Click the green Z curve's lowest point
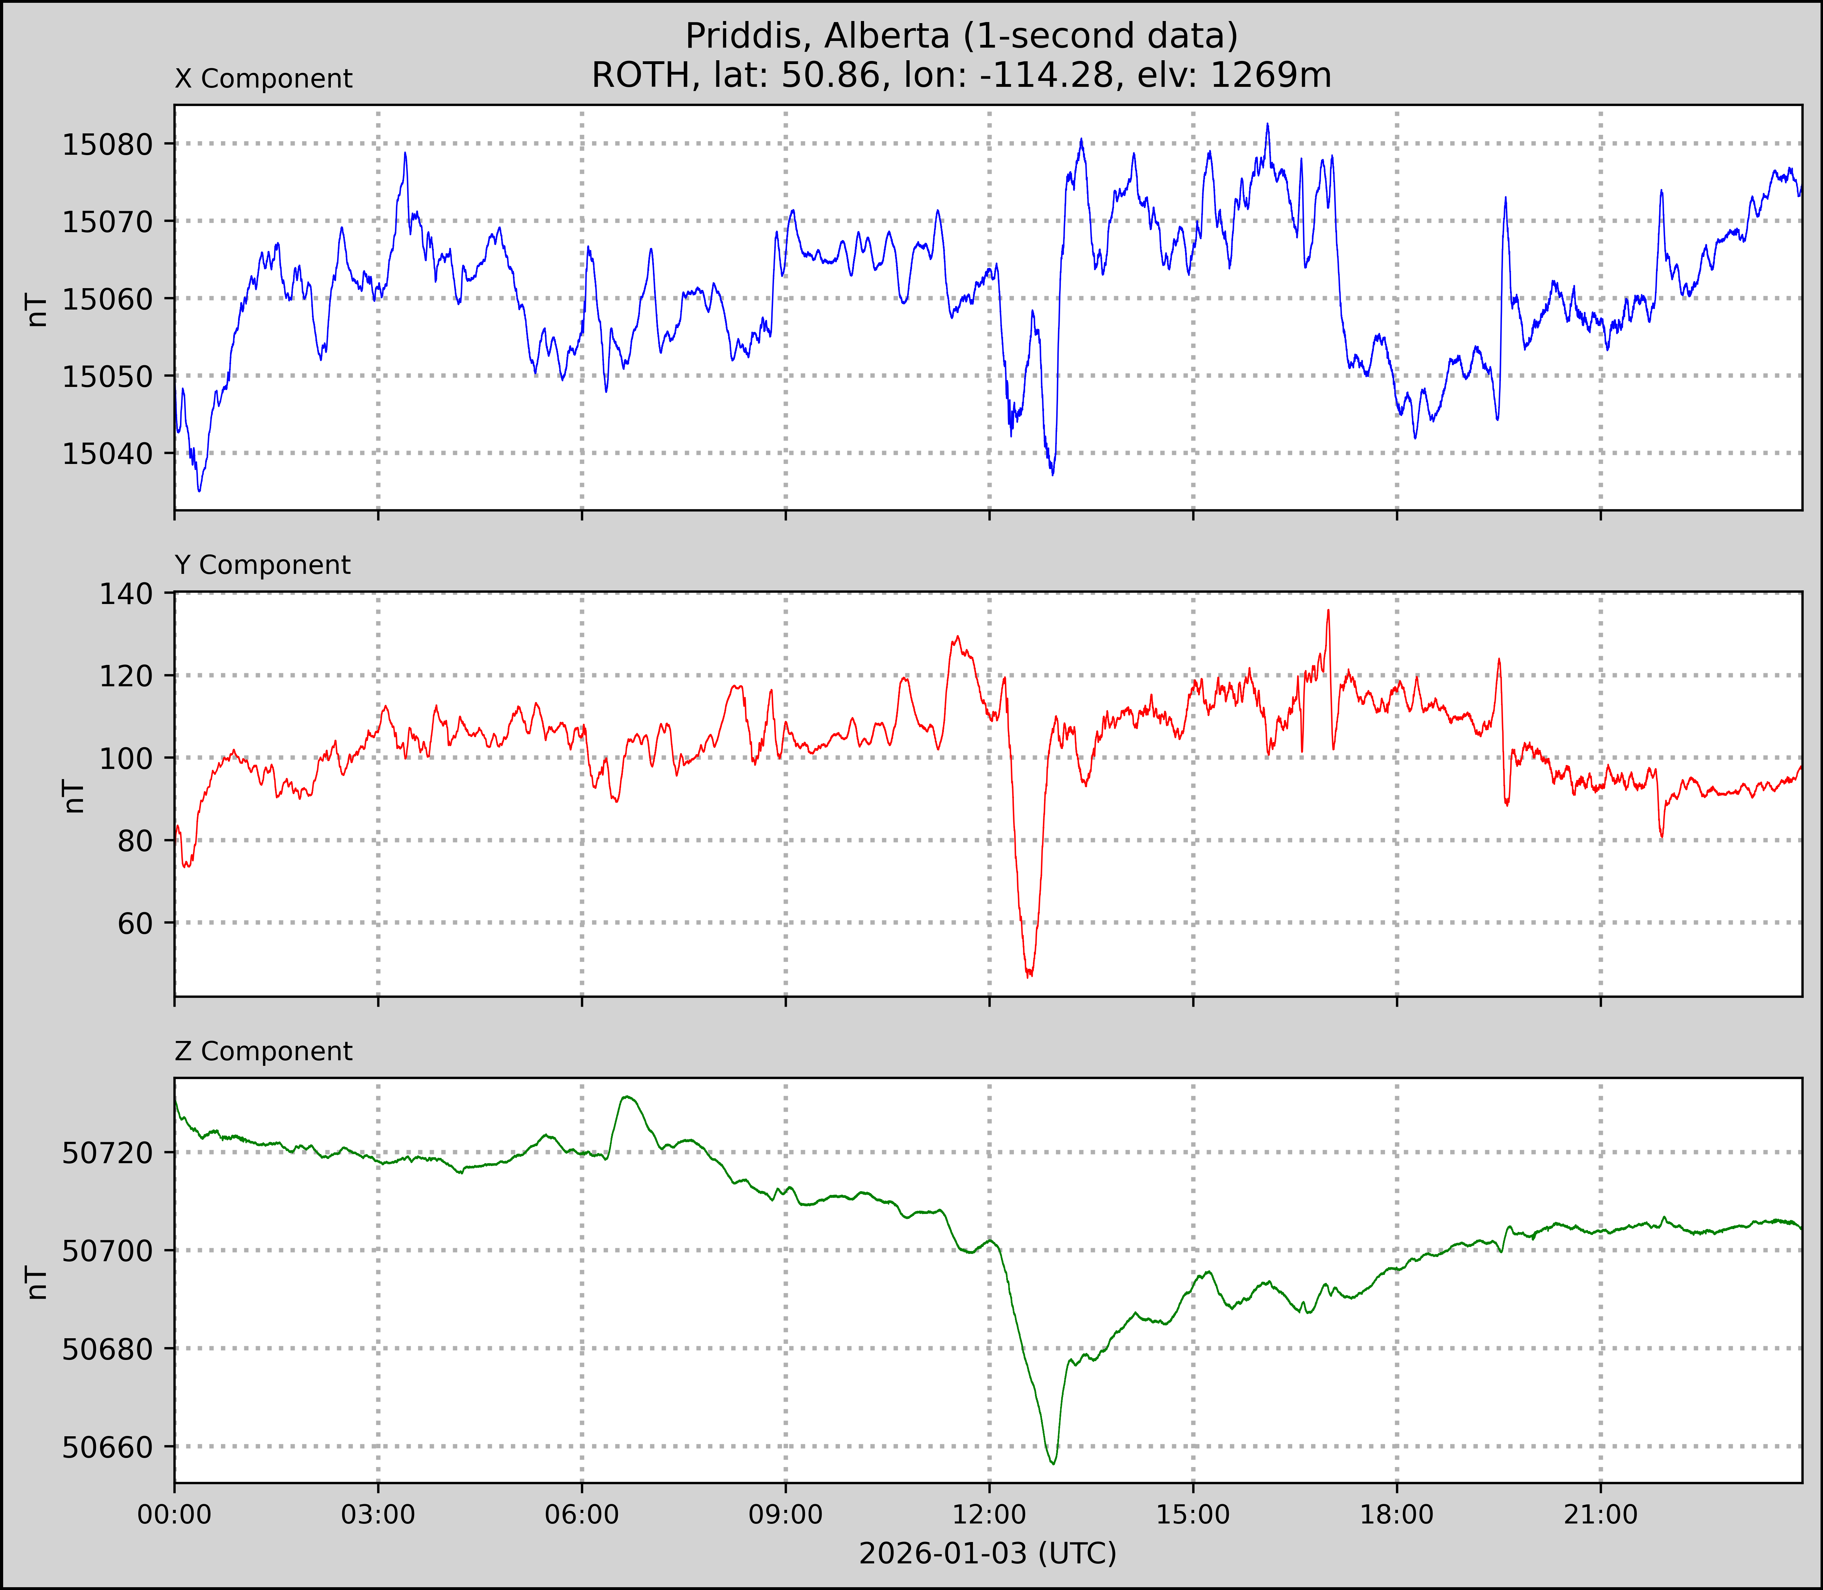 [1053, 1463]
